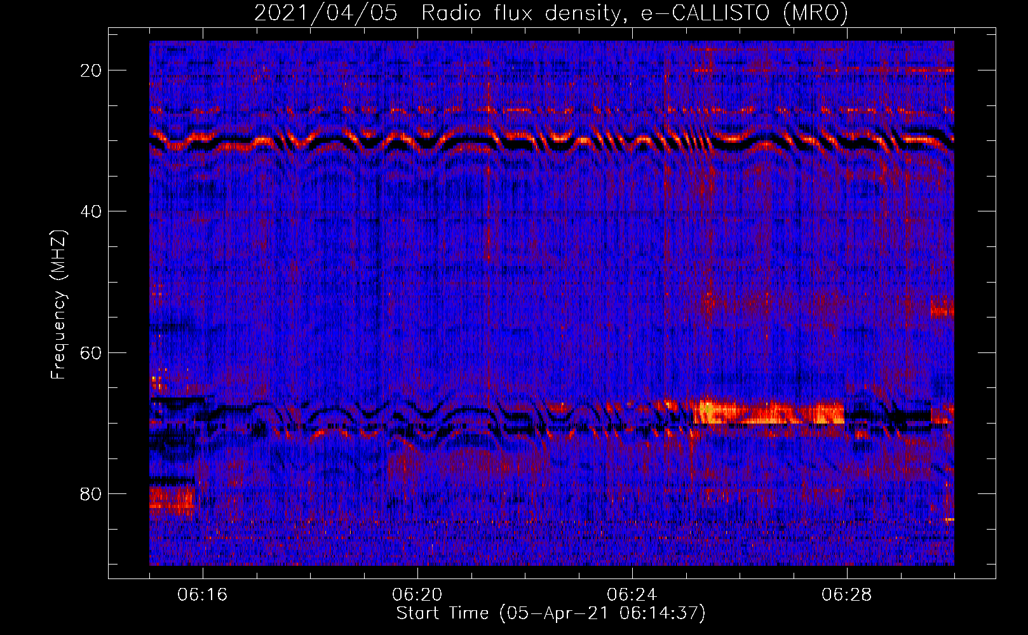Screen dimensions: 1028x635
Task: Click the frequency tick label "60"
Action: coord(91,352)
